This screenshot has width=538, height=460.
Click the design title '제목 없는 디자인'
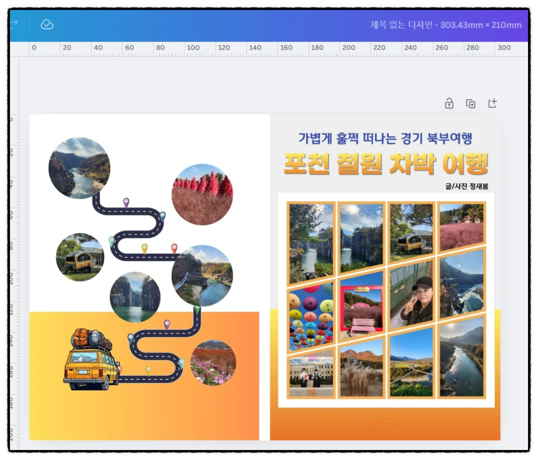coord(401,25)
